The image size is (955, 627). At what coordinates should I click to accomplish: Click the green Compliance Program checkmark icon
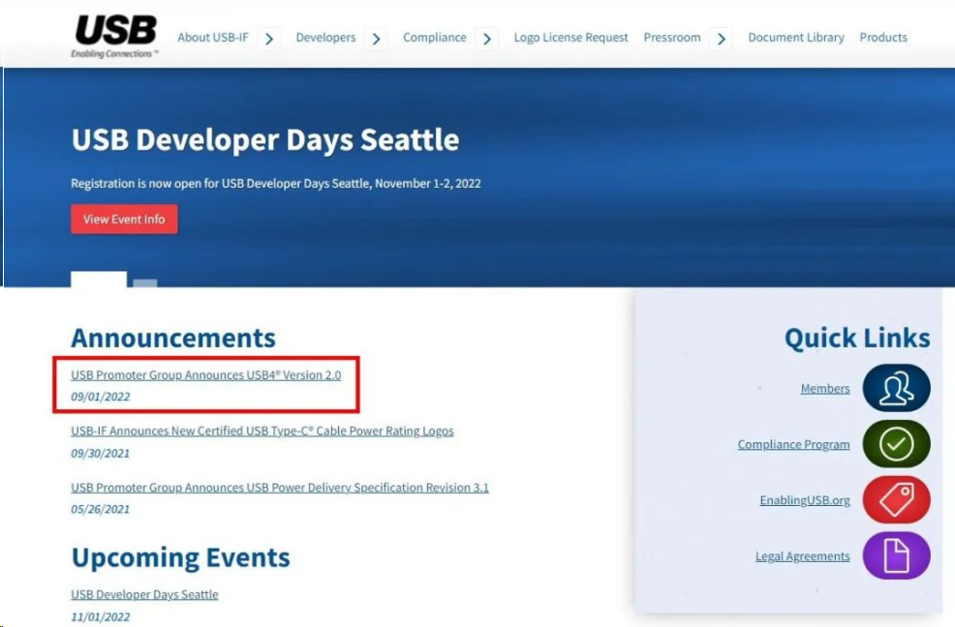coord(896,444)
